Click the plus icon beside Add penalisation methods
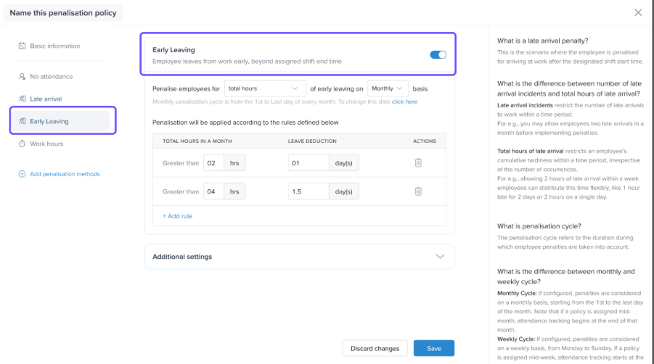654x364 pixels. click(22, 174)
